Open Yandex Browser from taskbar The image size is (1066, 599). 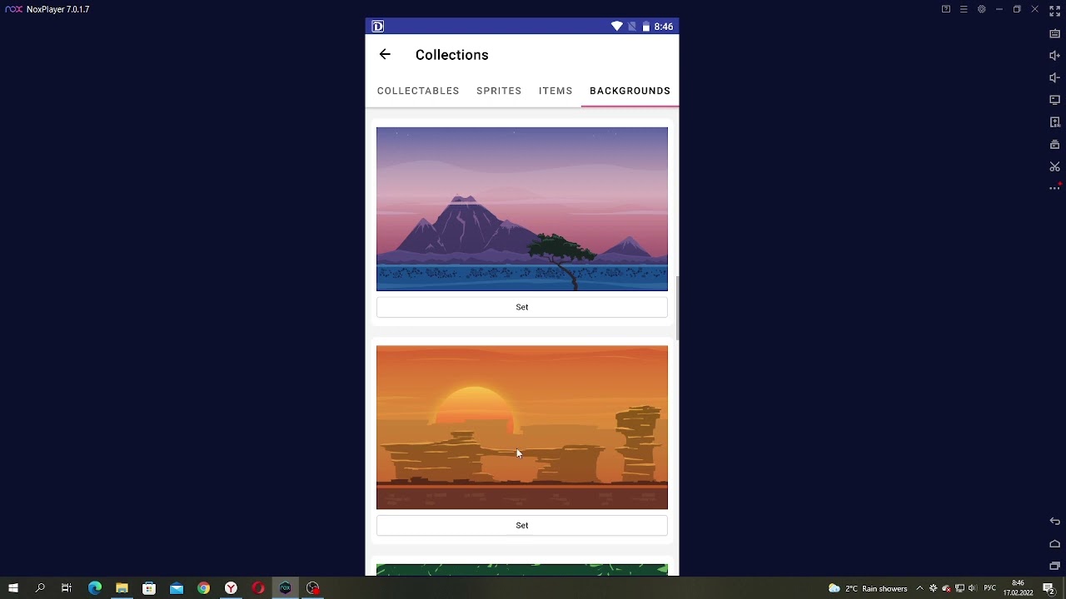[x=231, y=588]
